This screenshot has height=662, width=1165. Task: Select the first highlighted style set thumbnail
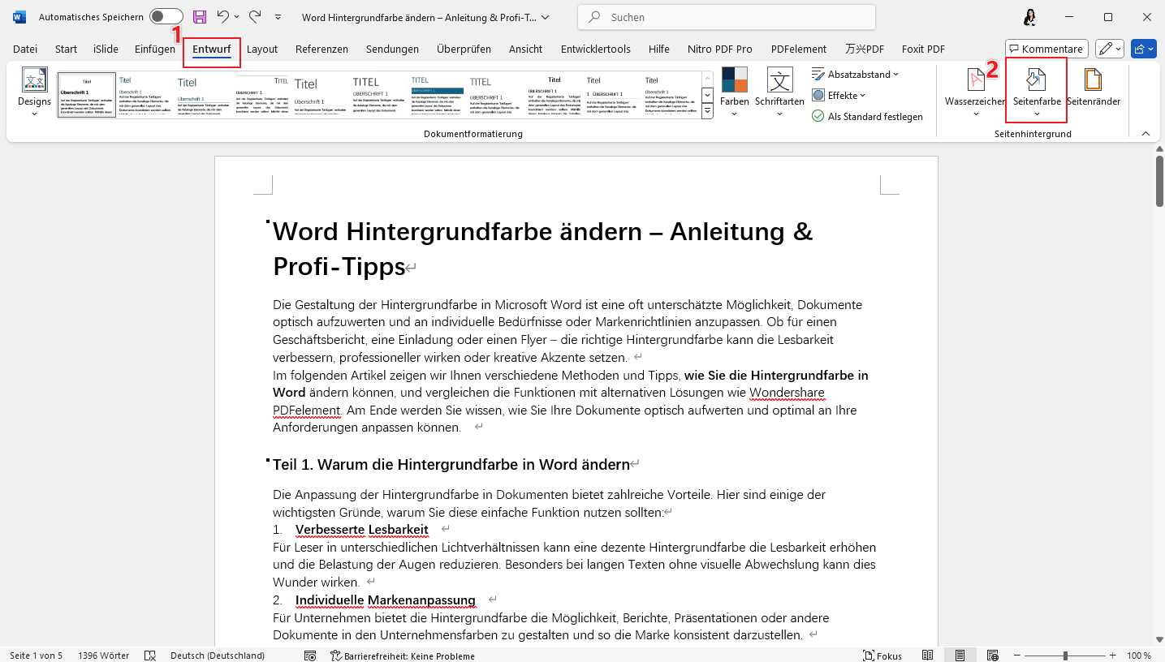pyautogui.click(x=86, y=96)
